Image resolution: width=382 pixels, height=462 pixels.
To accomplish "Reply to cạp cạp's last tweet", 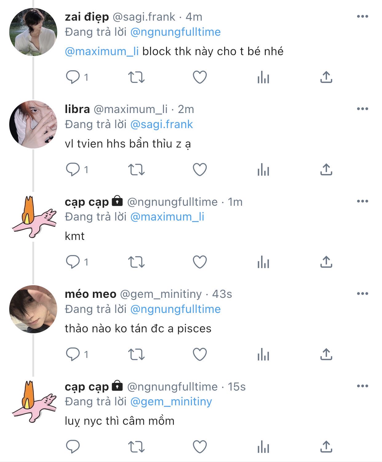I will [x=73, y=447].
